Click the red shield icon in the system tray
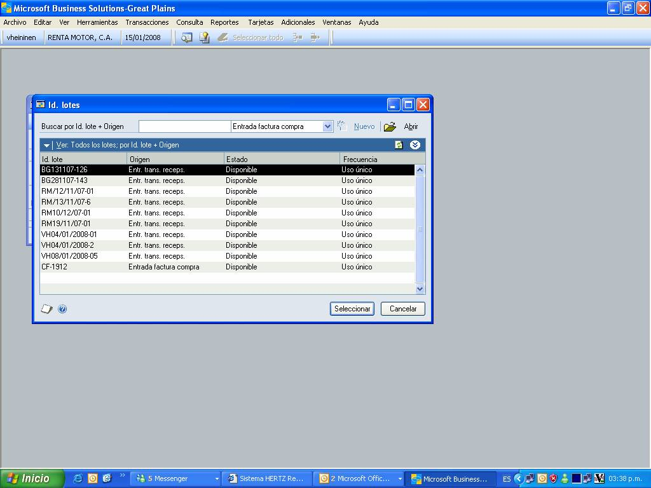The width and height of the screenshot is (651, 488). click(553, 478)
